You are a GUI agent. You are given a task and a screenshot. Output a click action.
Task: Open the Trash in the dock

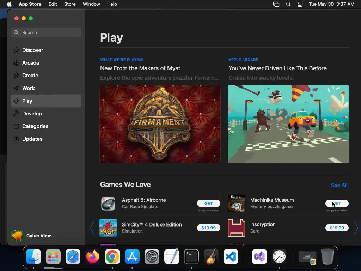pyautogui.click(x=328, y=257)
